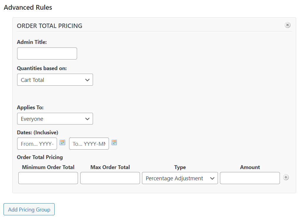Click the Advanced Rules heading
305x220 pixels.
pos(28,8)
